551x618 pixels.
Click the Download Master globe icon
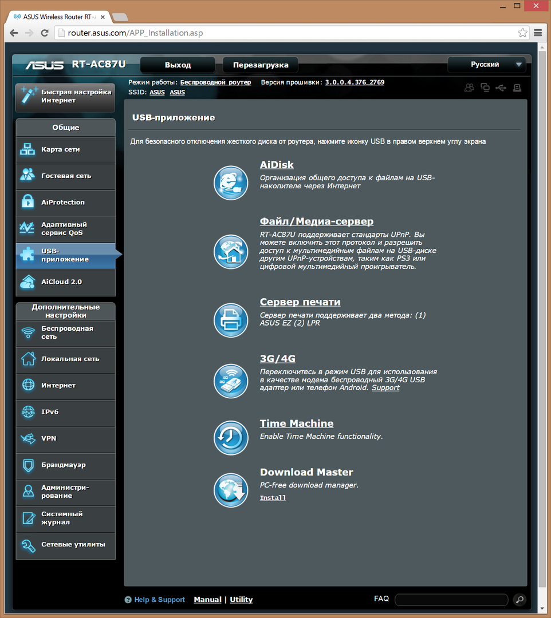click(231, 490)
